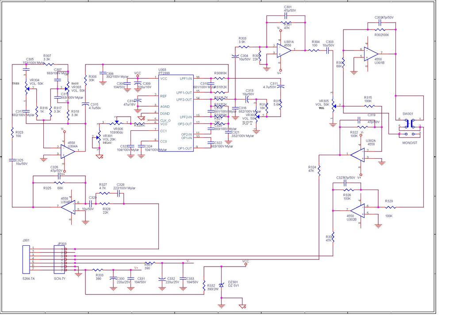The image size is (453, 320).
Task: Select the C311 4.7u/50V capacitor symbol
Action: pyautogui.click(x=280, y=86)
